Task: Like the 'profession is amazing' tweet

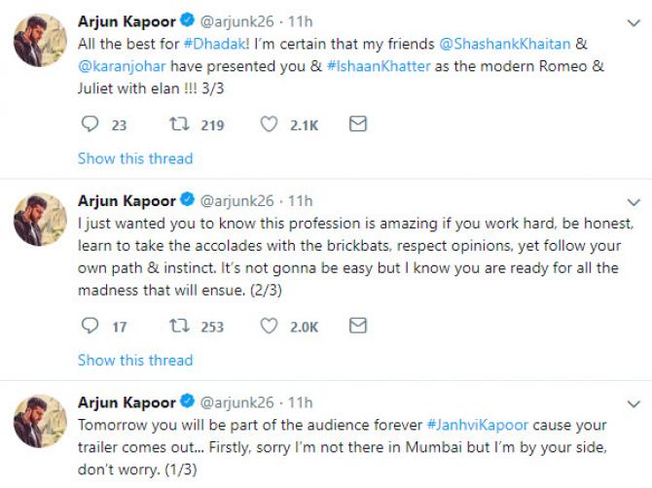Action: coord(269,327)
